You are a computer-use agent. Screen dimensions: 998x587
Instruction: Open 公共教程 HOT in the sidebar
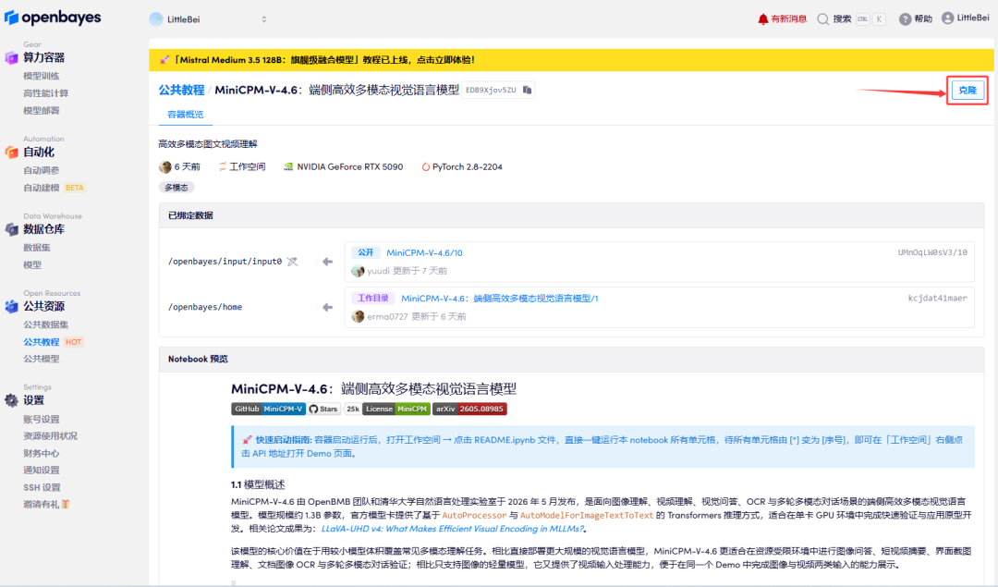point(54,342)
